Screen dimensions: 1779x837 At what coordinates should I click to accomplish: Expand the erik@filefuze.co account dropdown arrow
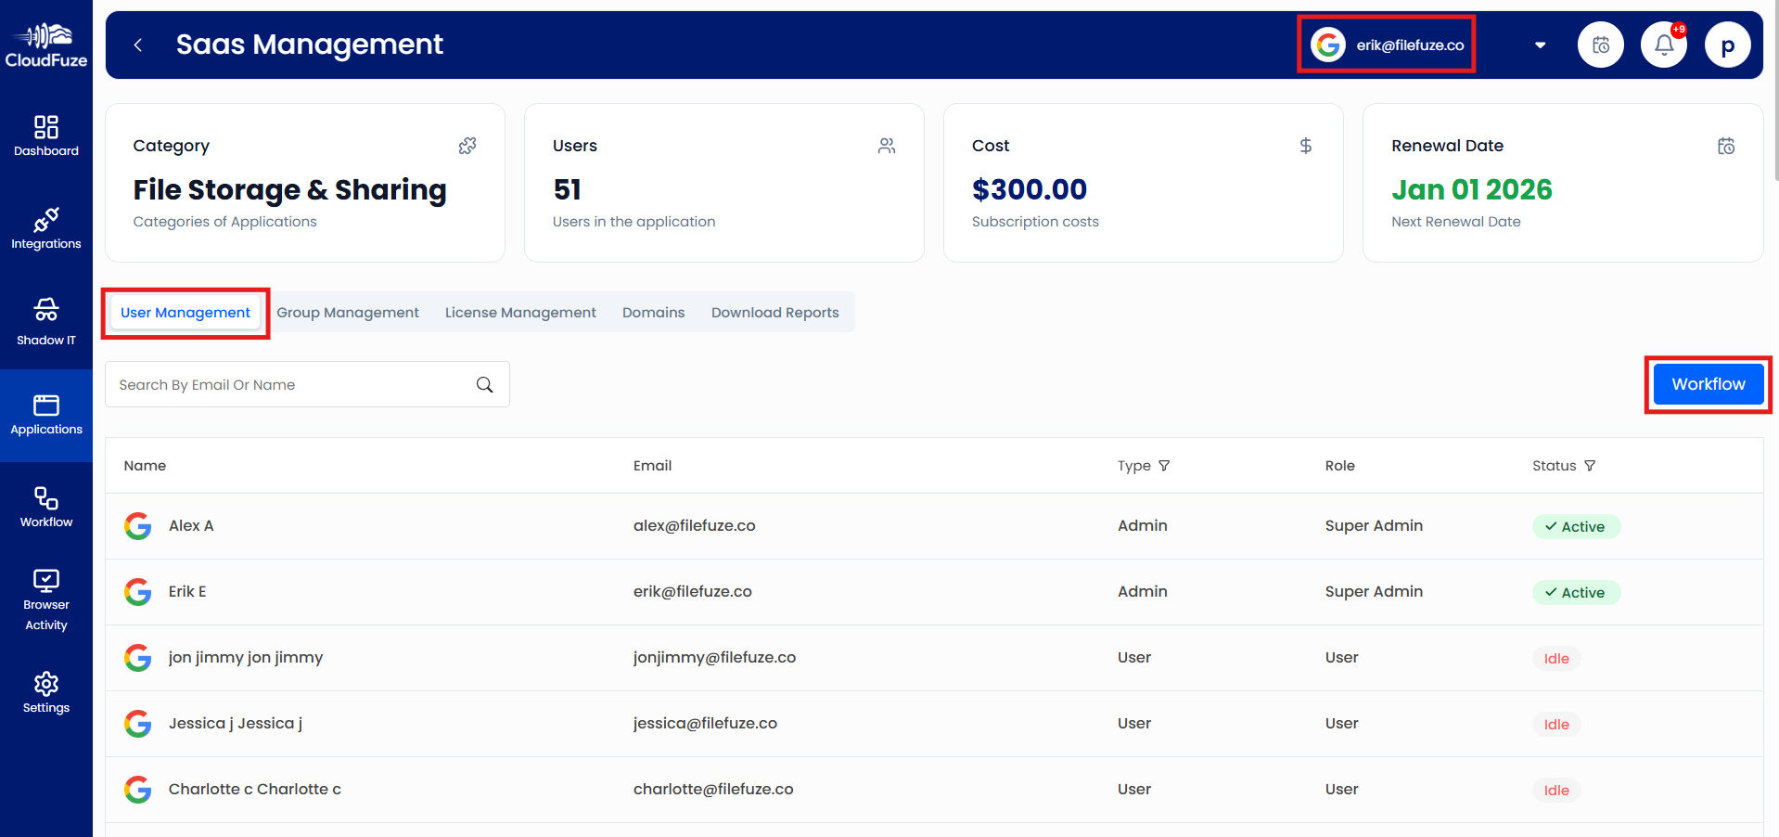pos(1539,44)
